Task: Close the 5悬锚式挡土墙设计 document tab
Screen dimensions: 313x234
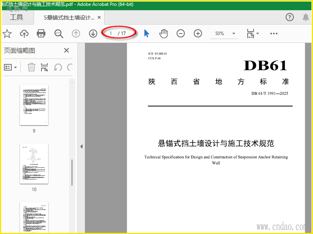Action: 99,18
